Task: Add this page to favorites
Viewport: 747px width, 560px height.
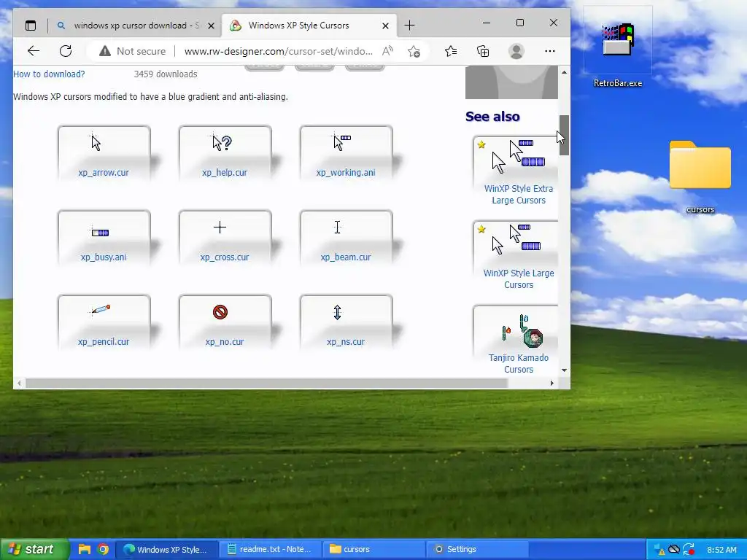Action: click(x=414, y=51)
